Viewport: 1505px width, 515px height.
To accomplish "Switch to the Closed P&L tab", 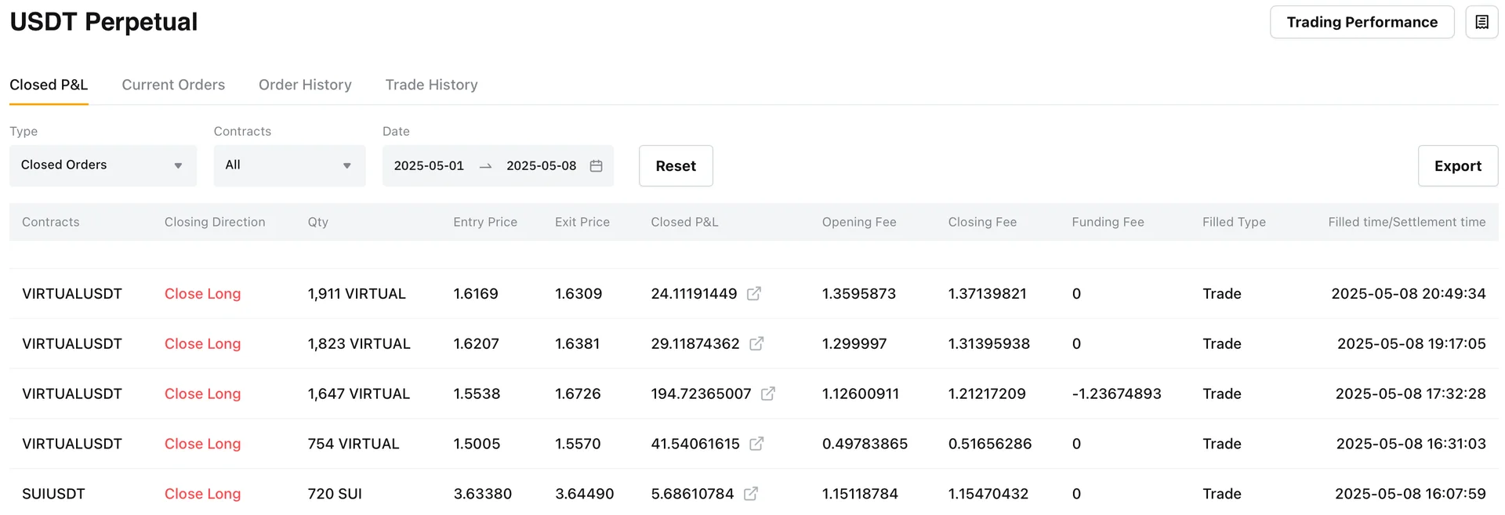I will 49,85.
